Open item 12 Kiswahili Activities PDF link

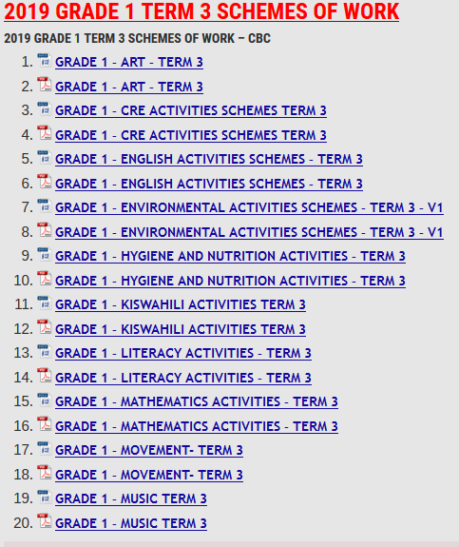pyautogui.click(x=181, y=329)
